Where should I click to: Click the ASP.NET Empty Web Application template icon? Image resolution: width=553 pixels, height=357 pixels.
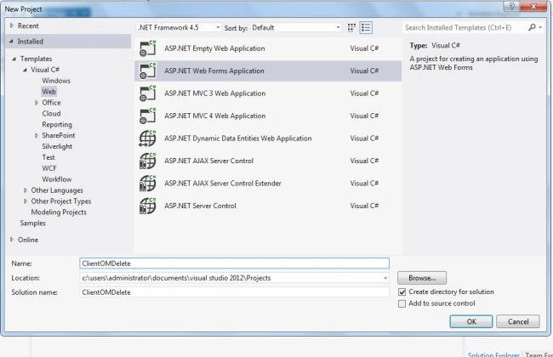tap(147, 48)
